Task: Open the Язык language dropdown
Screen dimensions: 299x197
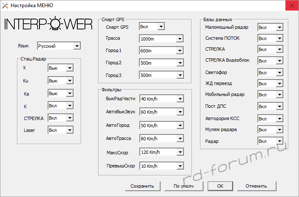Action: [x=59, y=46]
